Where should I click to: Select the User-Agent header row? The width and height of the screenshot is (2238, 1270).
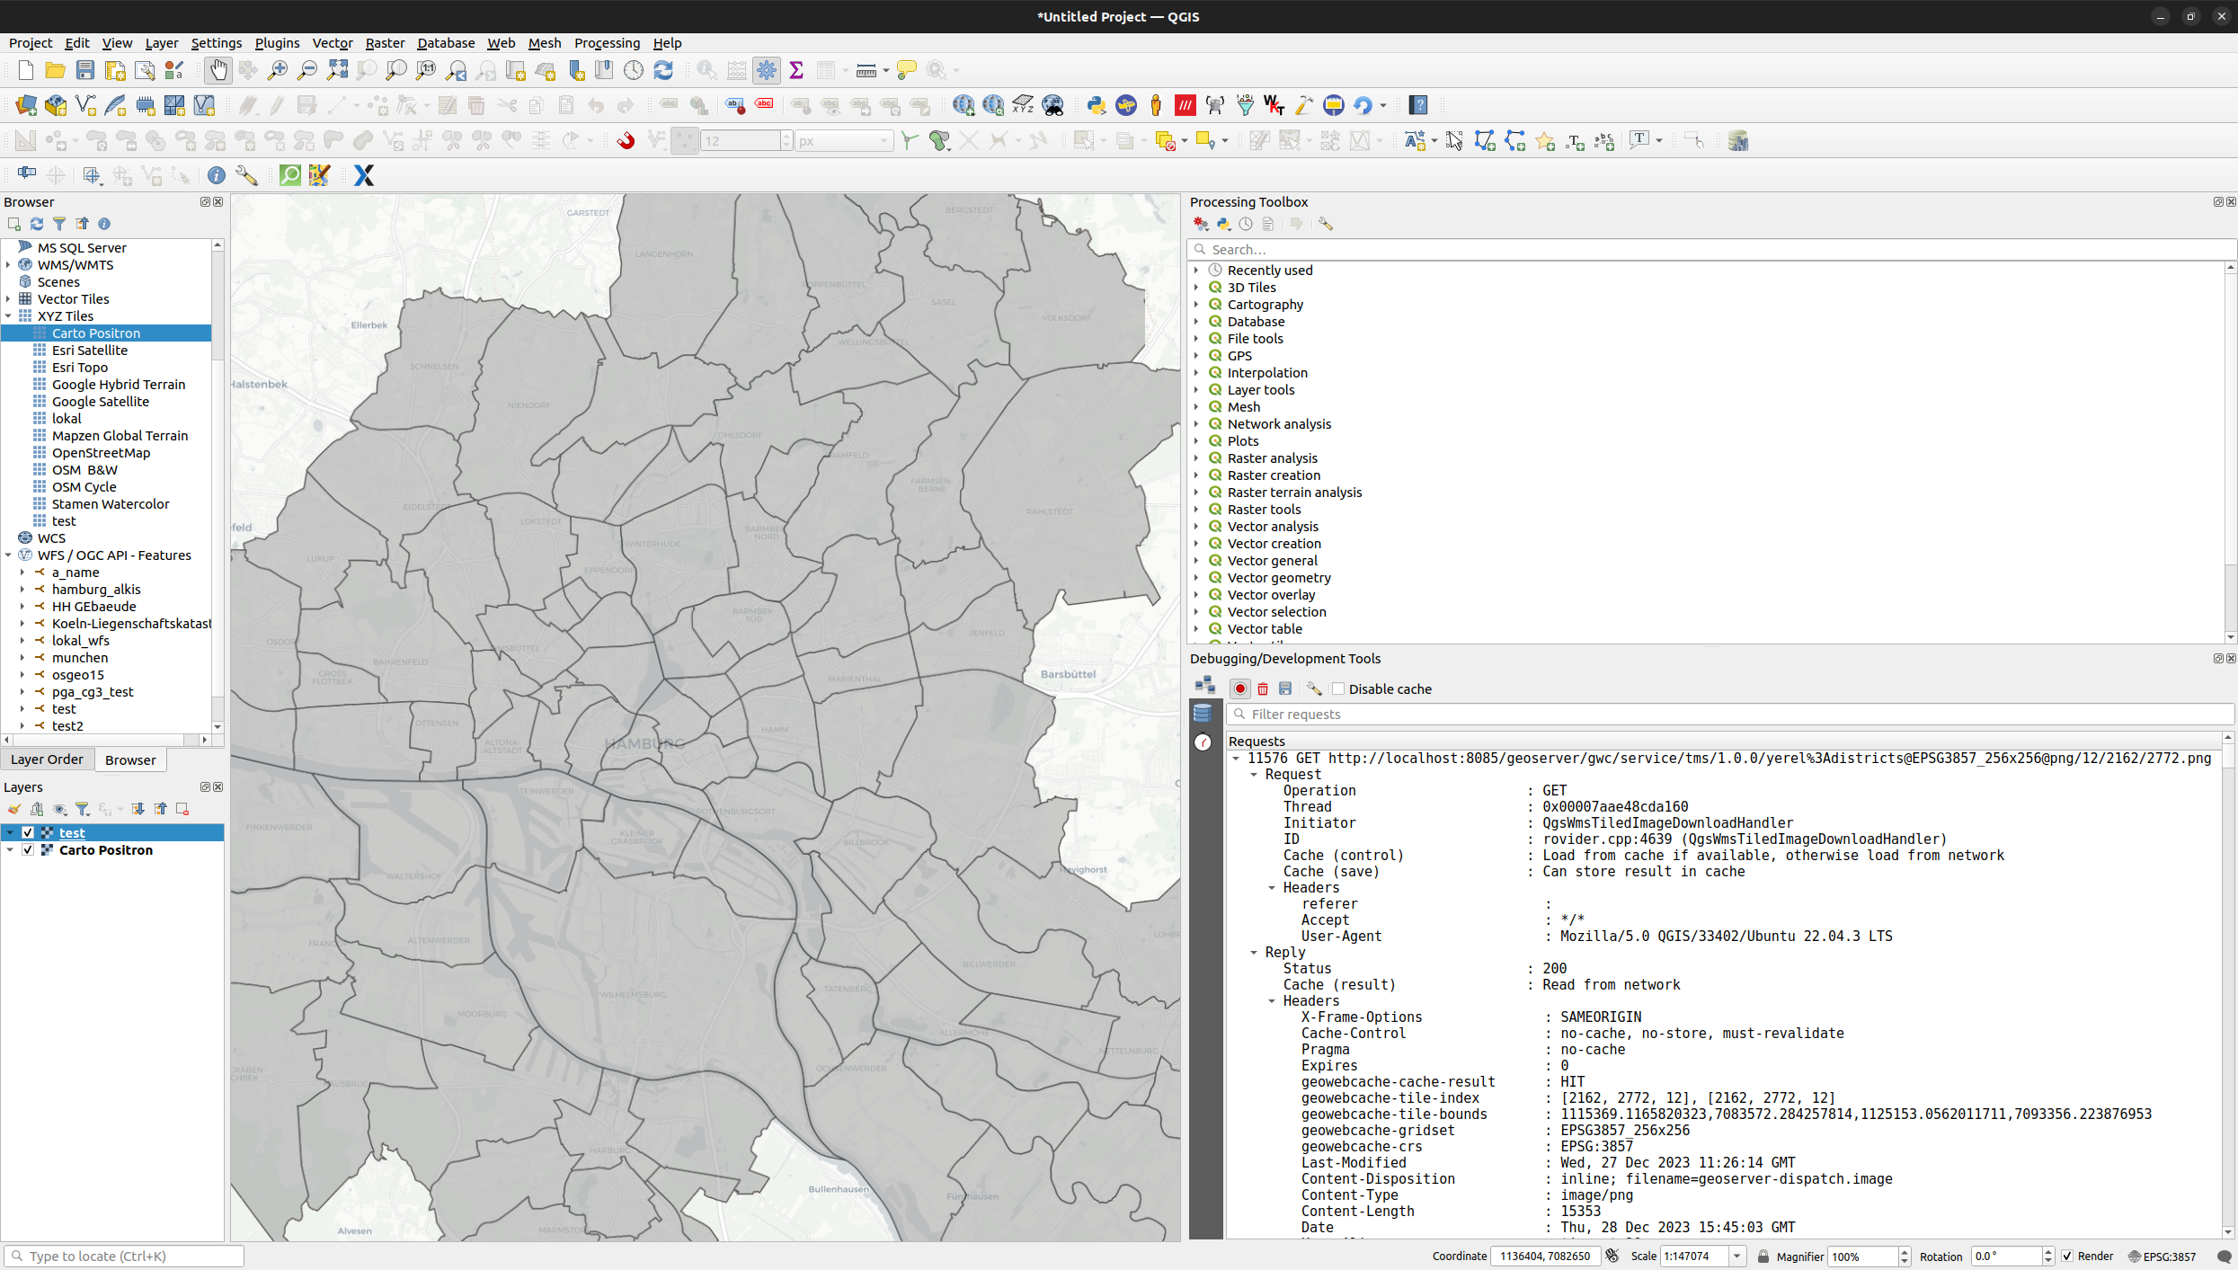point(1596,937)
